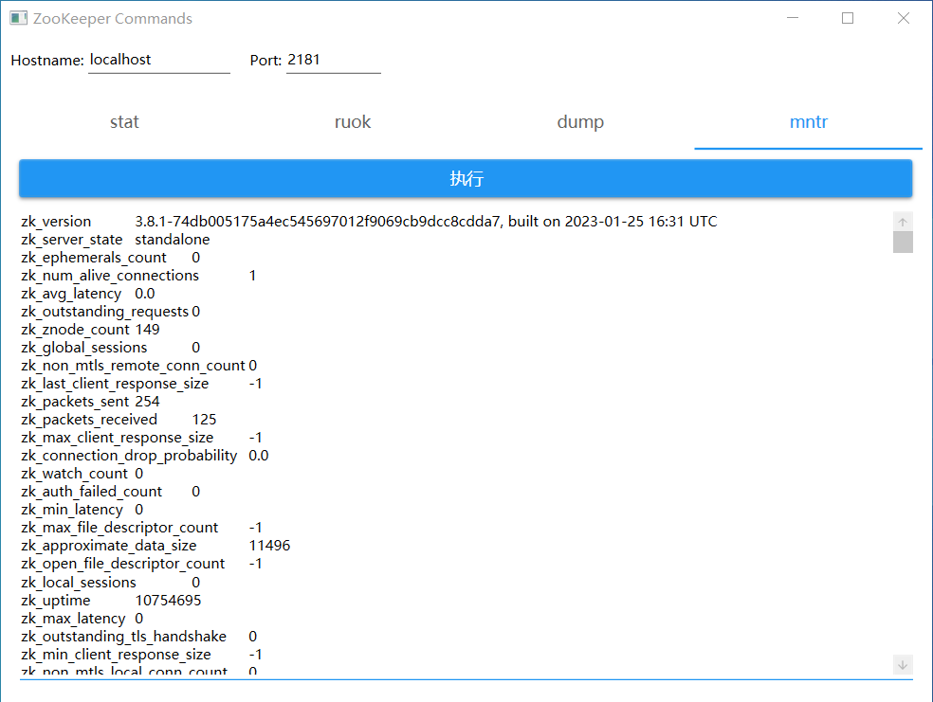Image resolution: width=933 pixels, height=702 pixels.
Task: Click the zk_packets_received 125 line
Action: coord(119,420)
